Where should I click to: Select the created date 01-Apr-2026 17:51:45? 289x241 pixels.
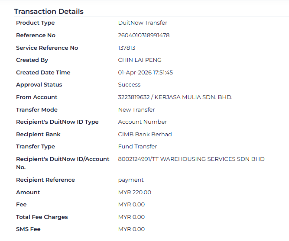pyautogui.click(x=145, y=73)
